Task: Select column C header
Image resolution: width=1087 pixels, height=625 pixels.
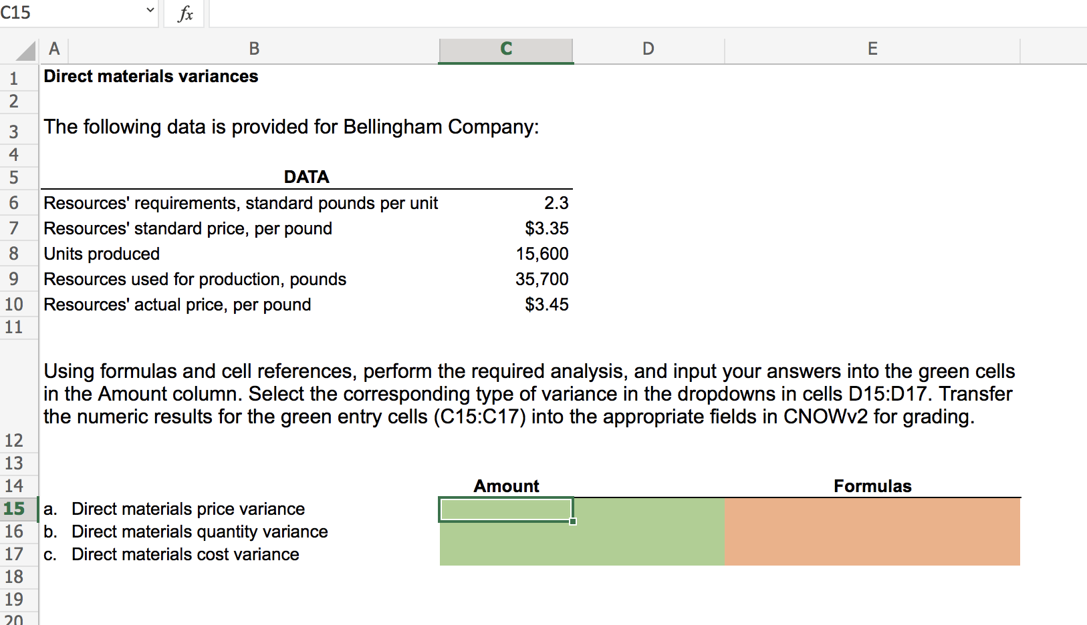Action: click(506, 49)
